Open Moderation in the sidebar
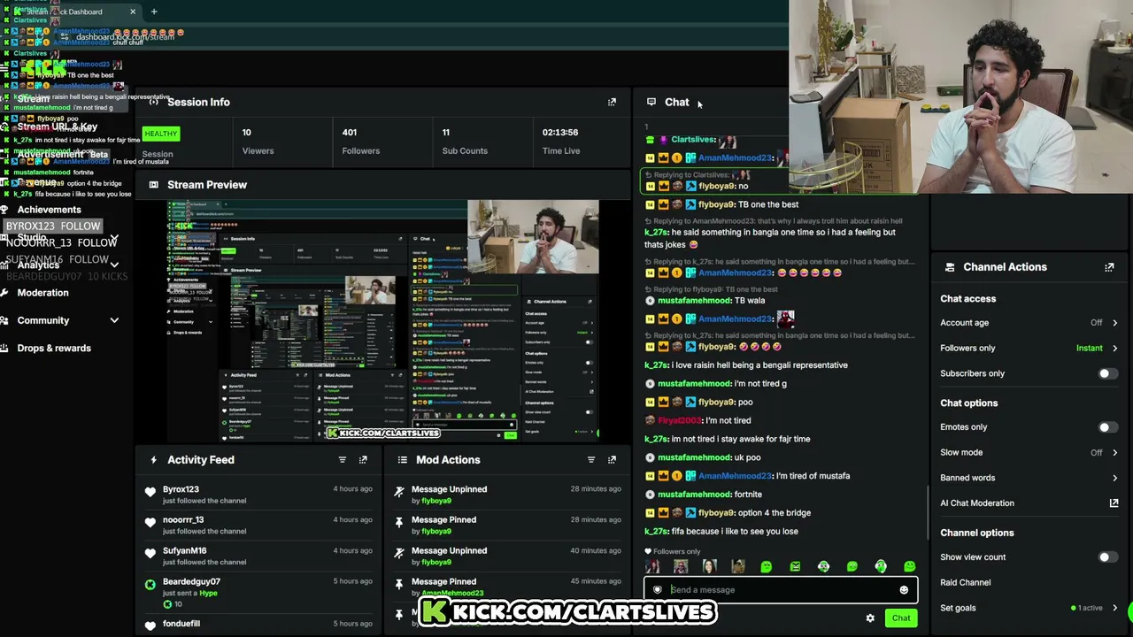Image resolution: width=1133 pixels, height=637 pixels. (x=42, y=293)
